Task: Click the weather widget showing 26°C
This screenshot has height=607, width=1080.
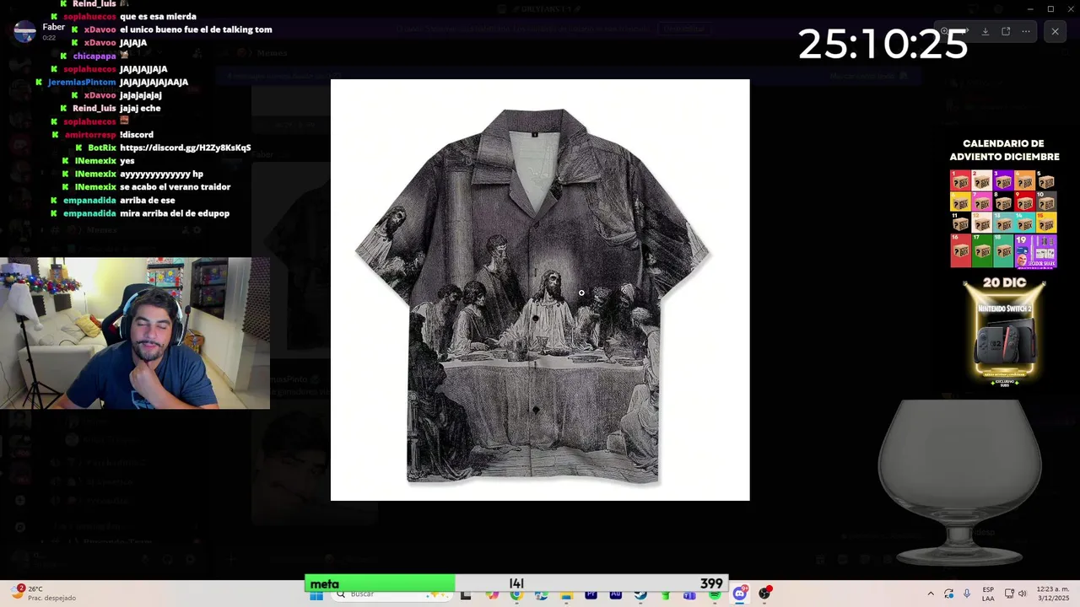Action: click(44, 594)
